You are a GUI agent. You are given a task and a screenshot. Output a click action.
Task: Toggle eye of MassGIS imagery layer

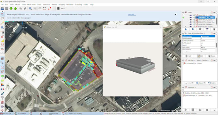tap(191, 26)
